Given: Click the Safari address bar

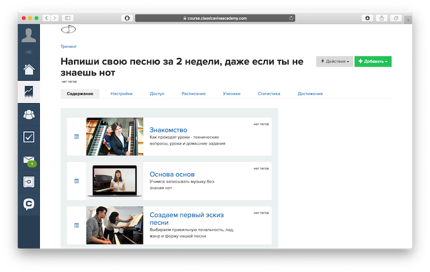Looking at the screenshot, I should pyautogui.click(x=215, y=18).
